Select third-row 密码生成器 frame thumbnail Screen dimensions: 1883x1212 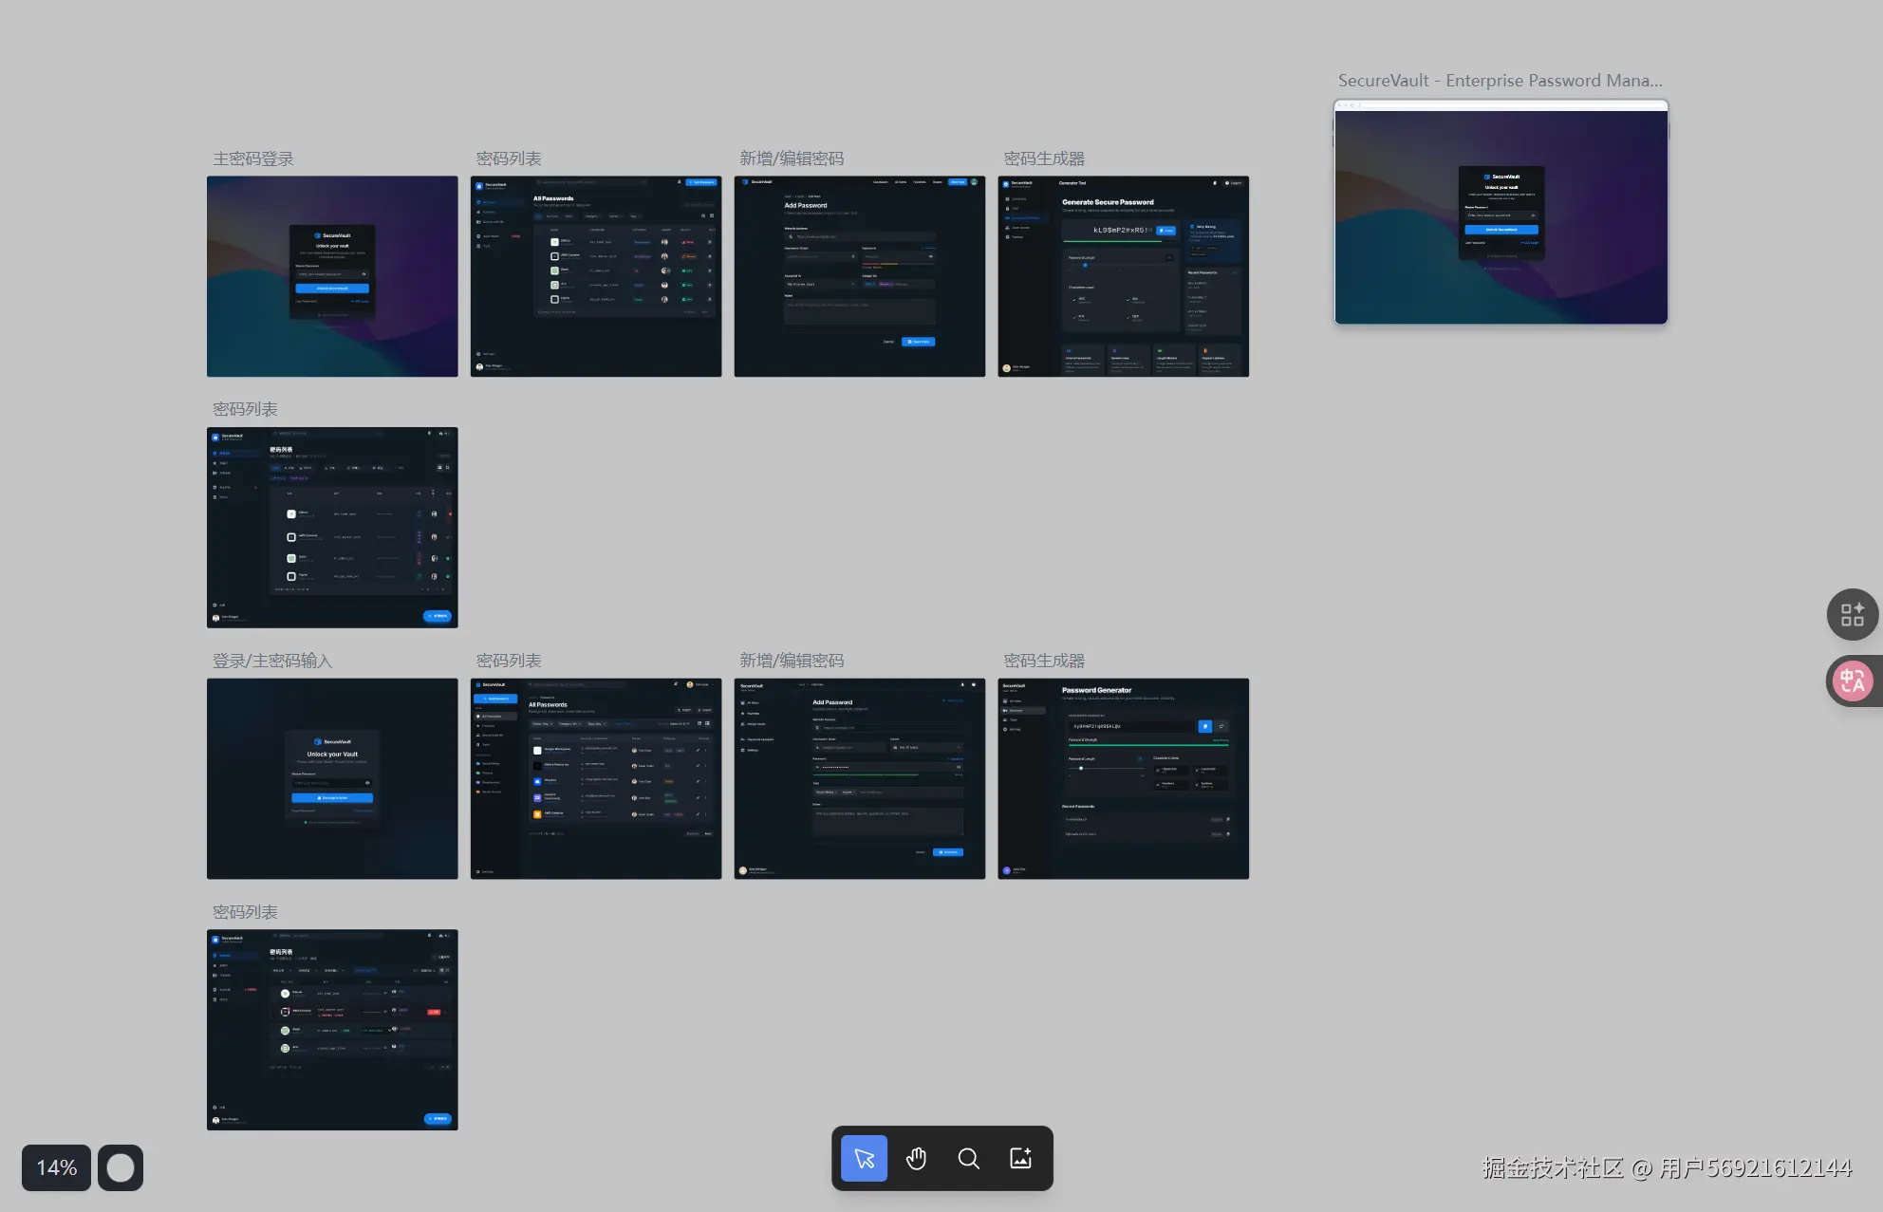pyautogui.click(x=1123, y=778)
